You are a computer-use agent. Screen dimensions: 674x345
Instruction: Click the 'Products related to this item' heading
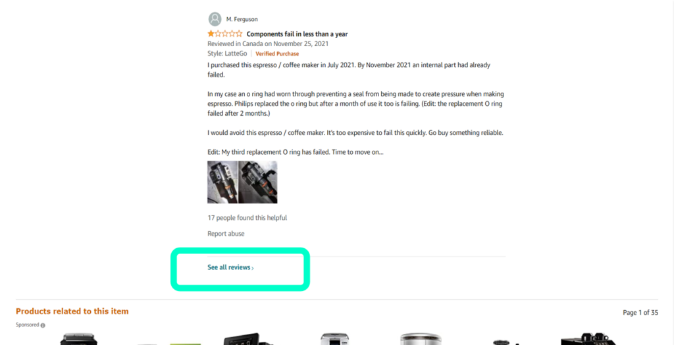[x=72, y=311]
